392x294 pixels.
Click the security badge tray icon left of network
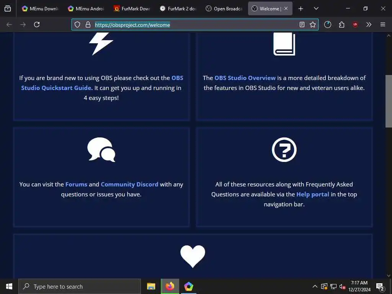coord(324,286)
